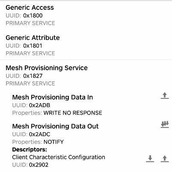
Task: Click descriptor UUID 0x2902
Action: [x=39, y=165]
